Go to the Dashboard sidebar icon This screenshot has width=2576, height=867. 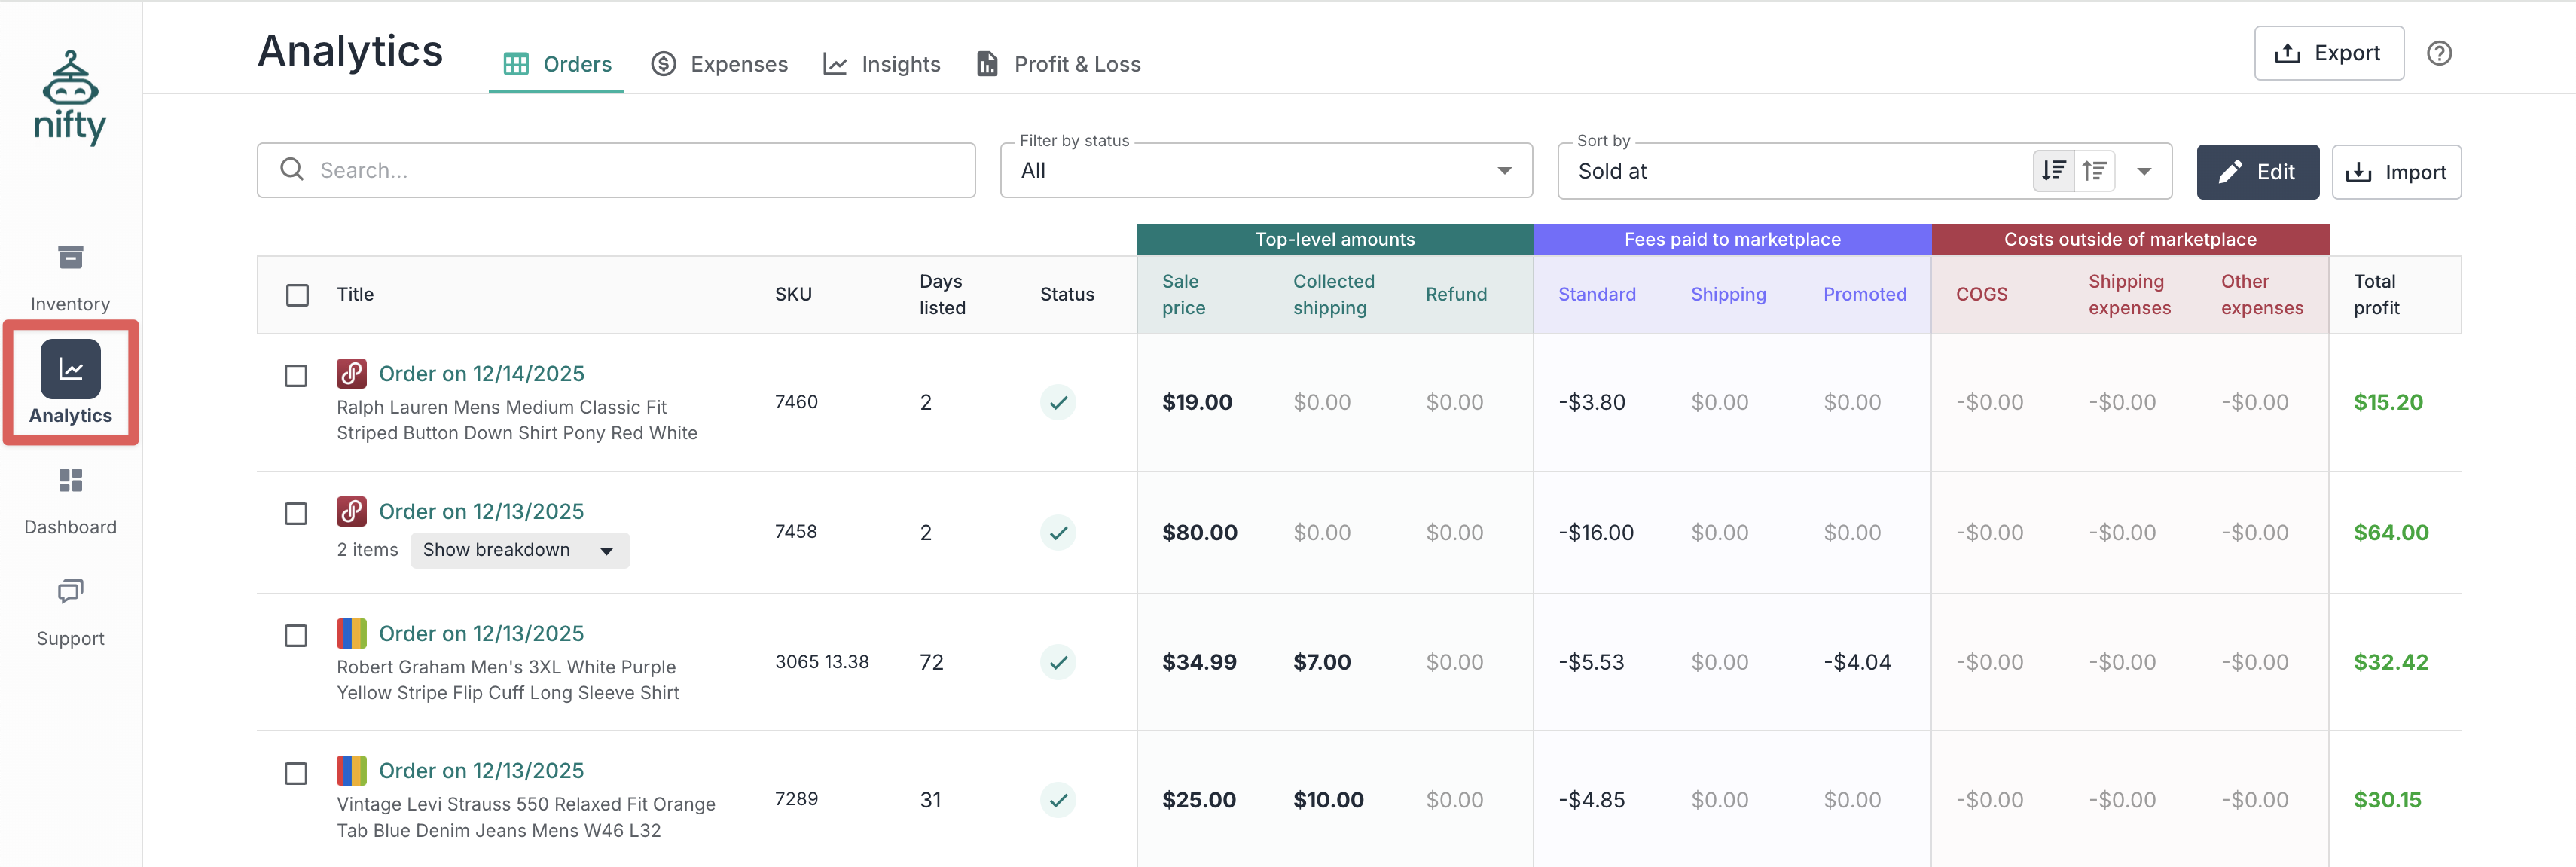[70, 481]
